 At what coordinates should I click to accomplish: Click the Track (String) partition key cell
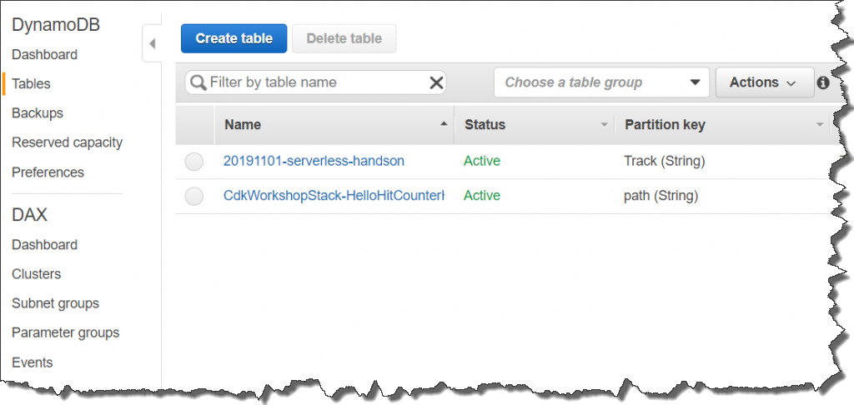(x=665, y=161)
